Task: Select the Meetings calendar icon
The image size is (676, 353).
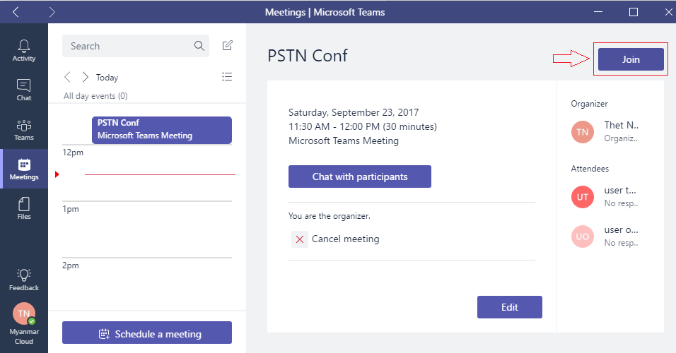Action: pyautogui.click(x=24, y=164)
